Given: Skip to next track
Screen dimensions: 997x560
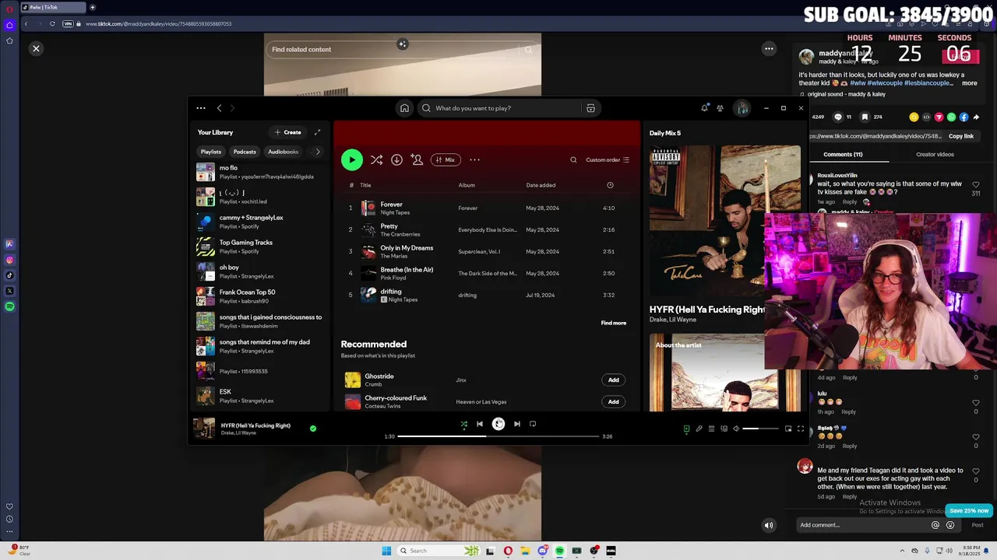Looking at the screenshot, I should coord(517,424).
